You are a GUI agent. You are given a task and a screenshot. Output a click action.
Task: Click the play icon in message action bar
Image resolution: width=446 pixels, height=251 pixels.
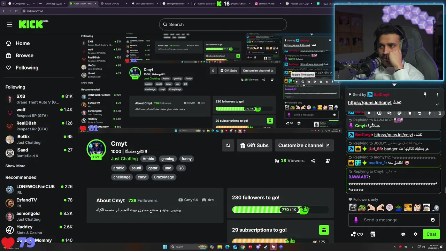click(369, 113)
